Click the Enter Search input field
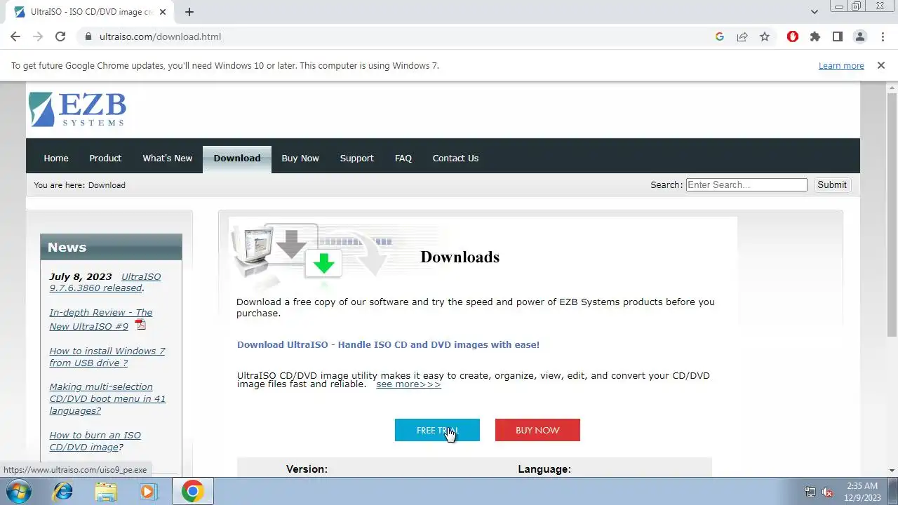 (746, 184)
